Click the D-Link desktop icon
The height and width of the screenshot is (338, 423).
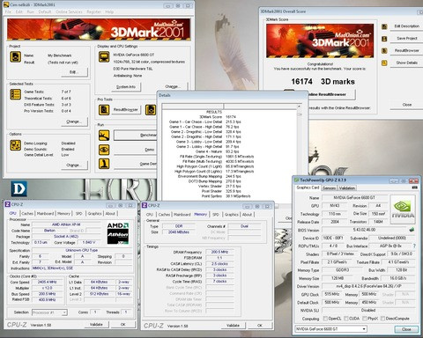click(x=19, y=188)
